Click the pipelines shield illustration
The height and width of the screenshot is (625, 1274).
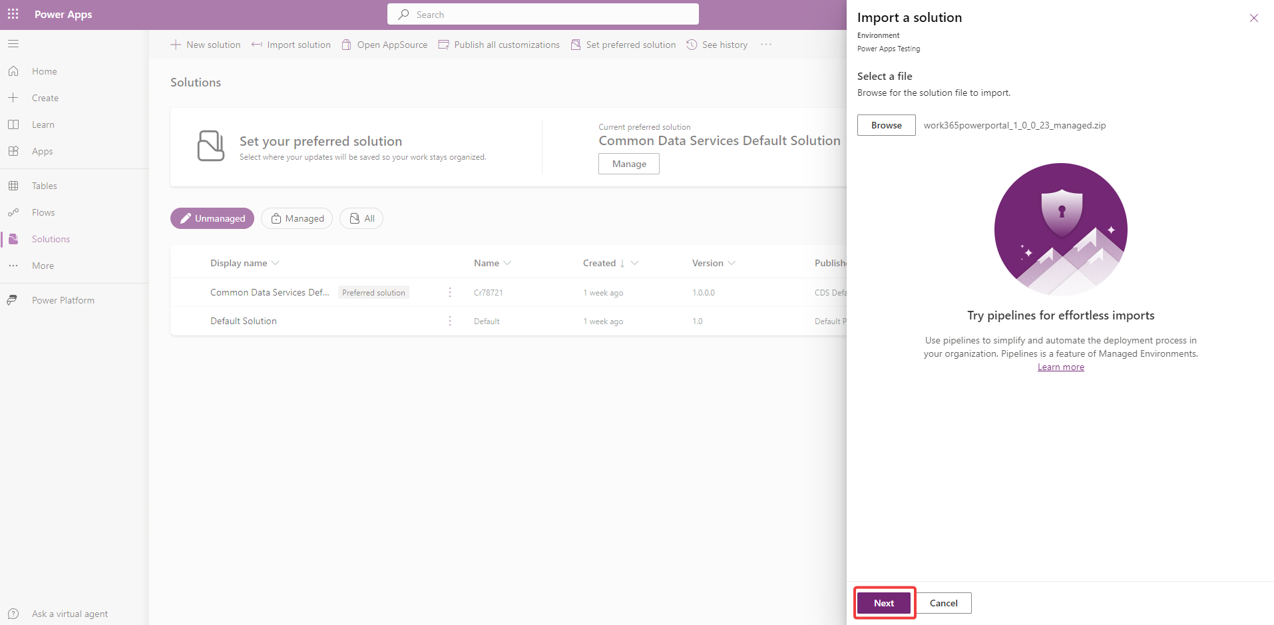click(1061, 229)
